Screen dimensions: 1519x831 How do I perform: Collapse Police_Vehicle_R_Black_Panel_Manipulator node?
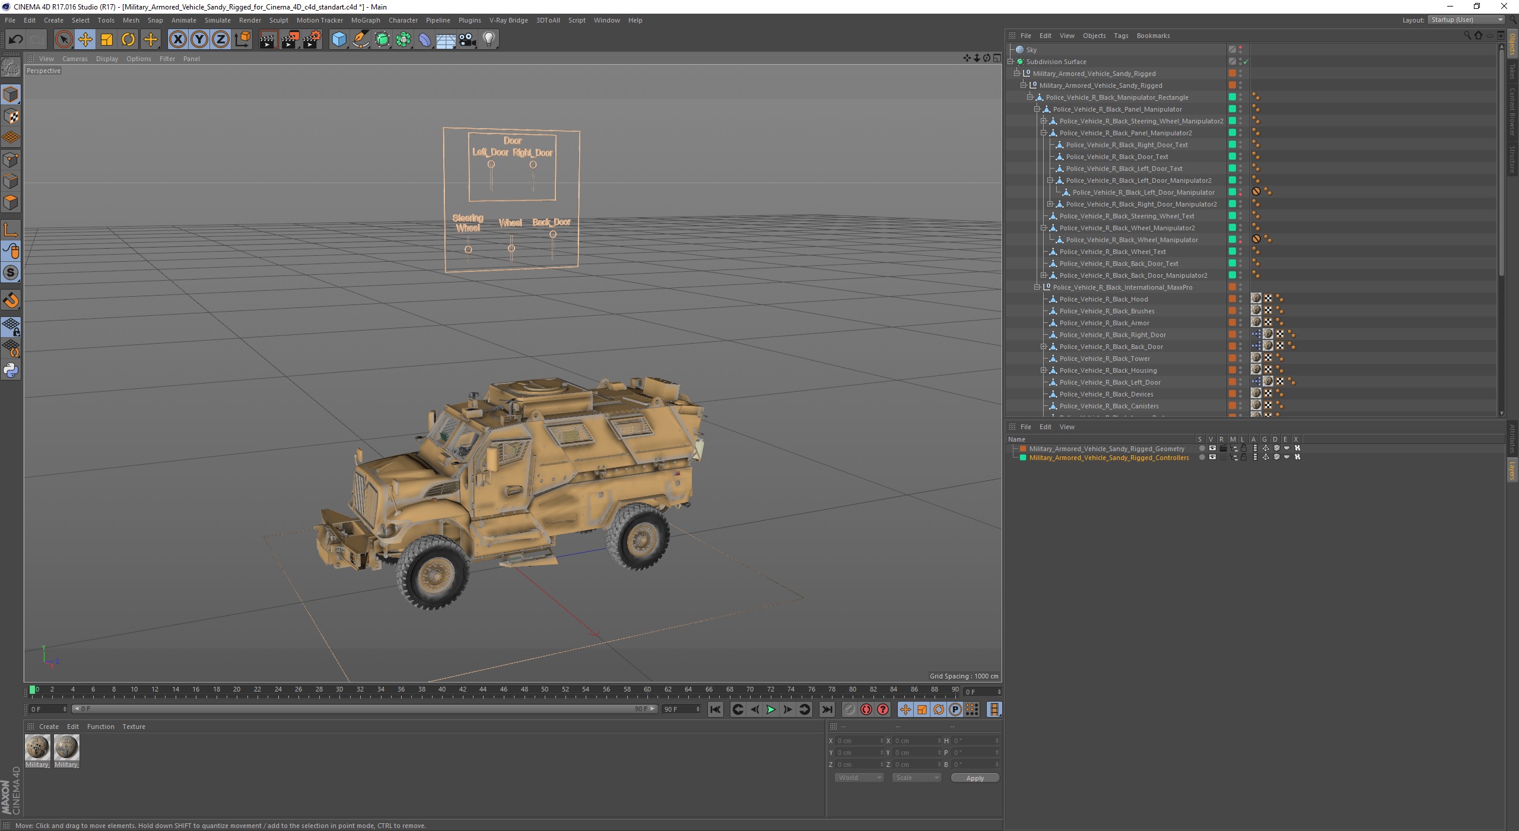1037,109
